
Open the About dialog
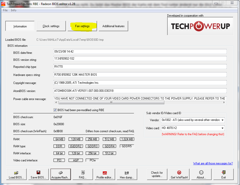201,174
